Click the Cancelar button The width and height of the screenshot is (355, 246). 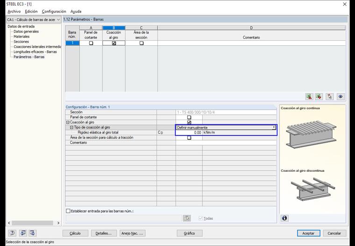[334, 233]
